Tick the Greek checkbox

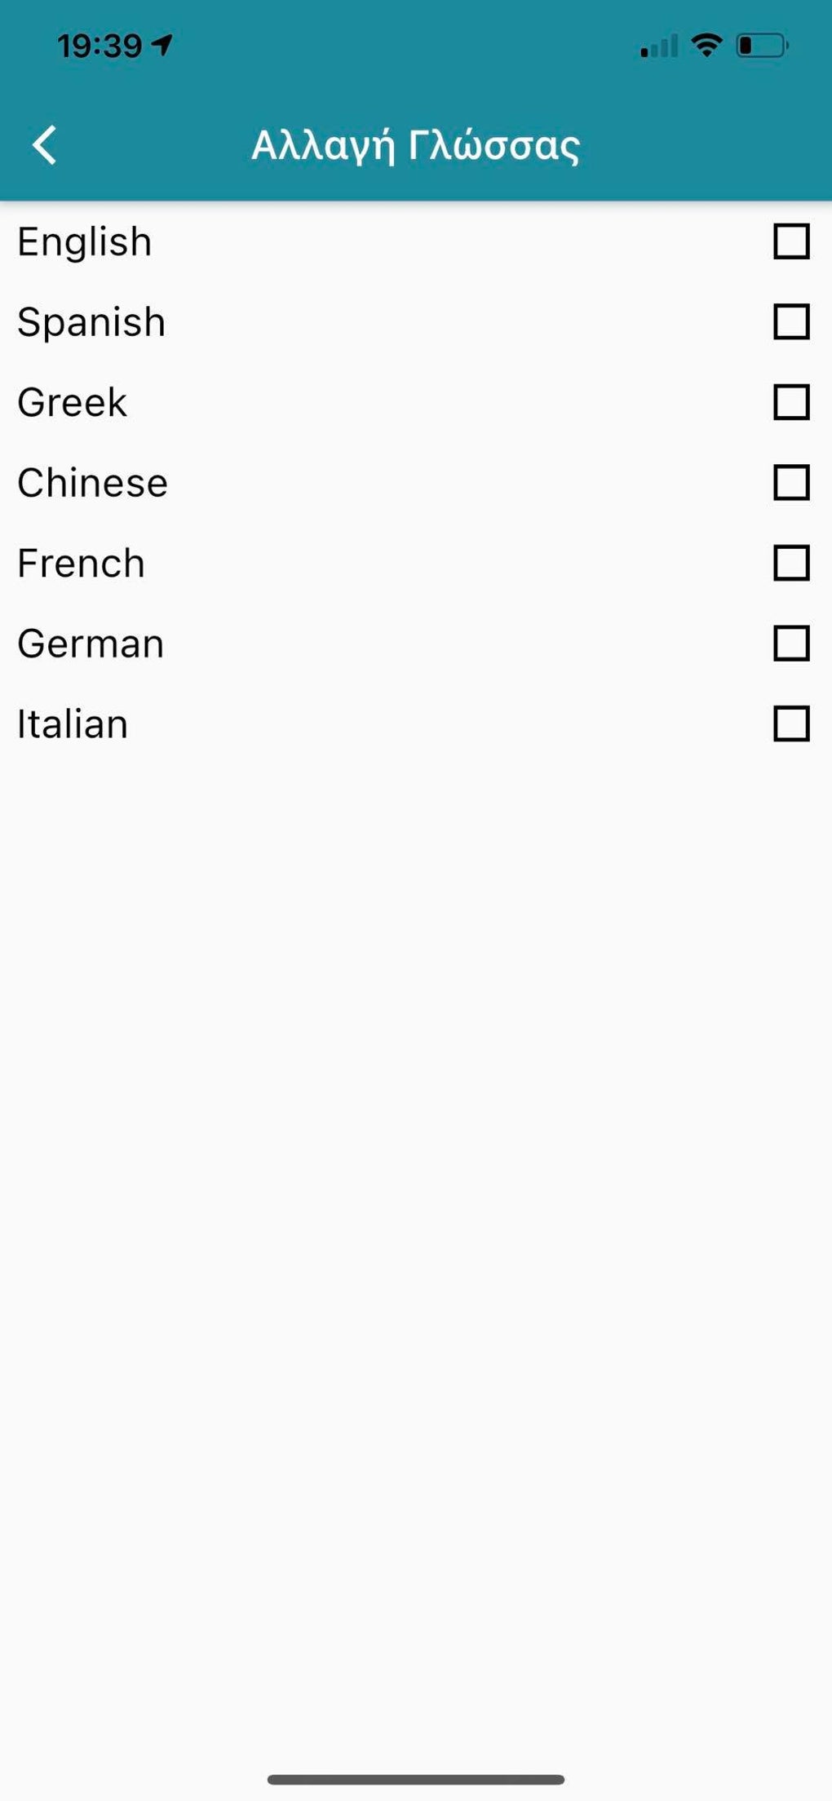point(790,402)
